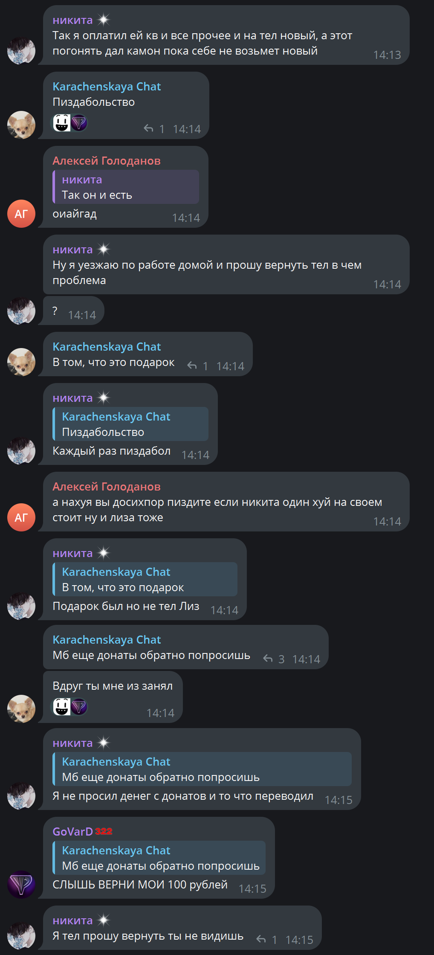Open the quoted 'Мб еще донаты' in GoVarD's message
This screenshot has height=955, width=434.
point(159,858)
